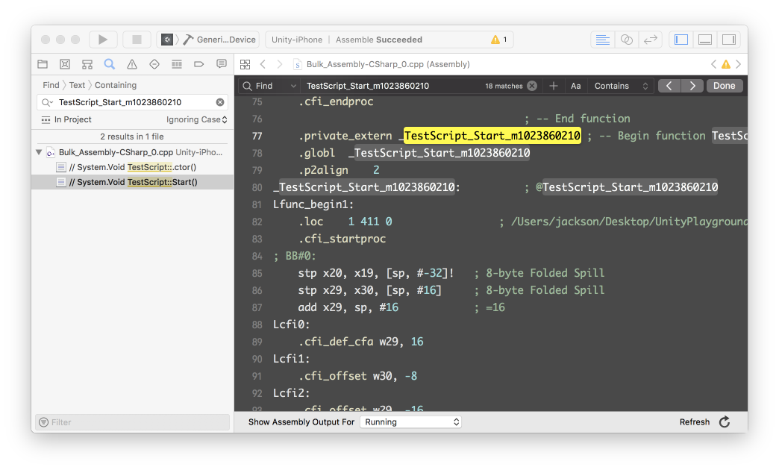Click the Lfunc_begin1: label in the code

pos(313,204)
